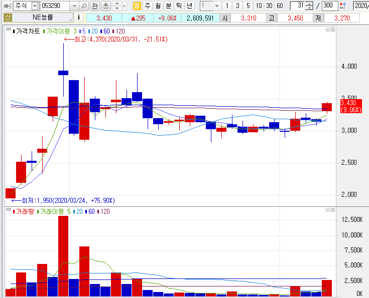Close the volume chart panel
This screenshot has height=298, width=369.
coord(333,210)
